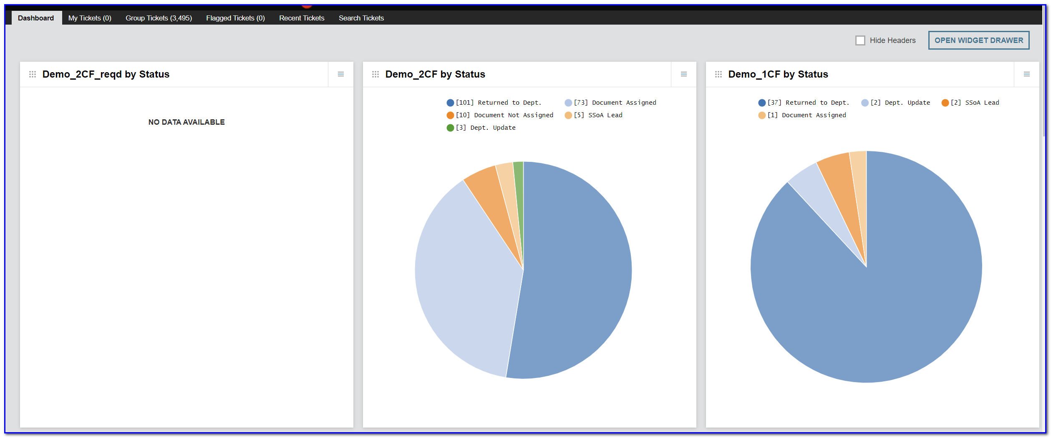Viewport: 1051px width, 438px height.
Task: Grab the Demo_2CF_reqd widget drag handle
Action: point(33,74)
